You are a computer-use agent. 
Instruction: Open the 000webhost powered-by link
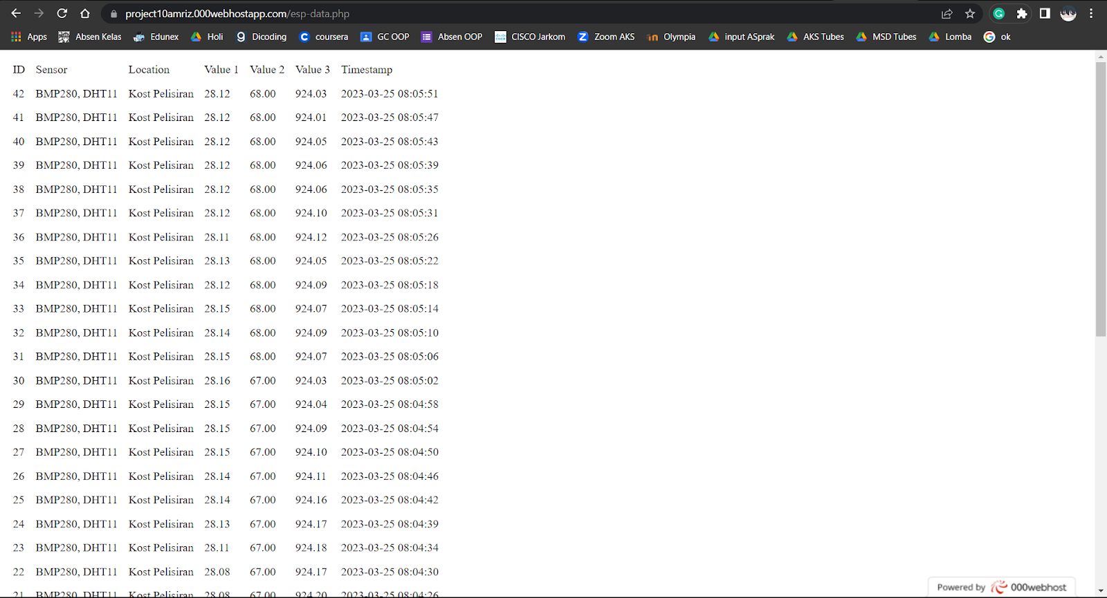pyautogui.click(x=1002, y=587)
